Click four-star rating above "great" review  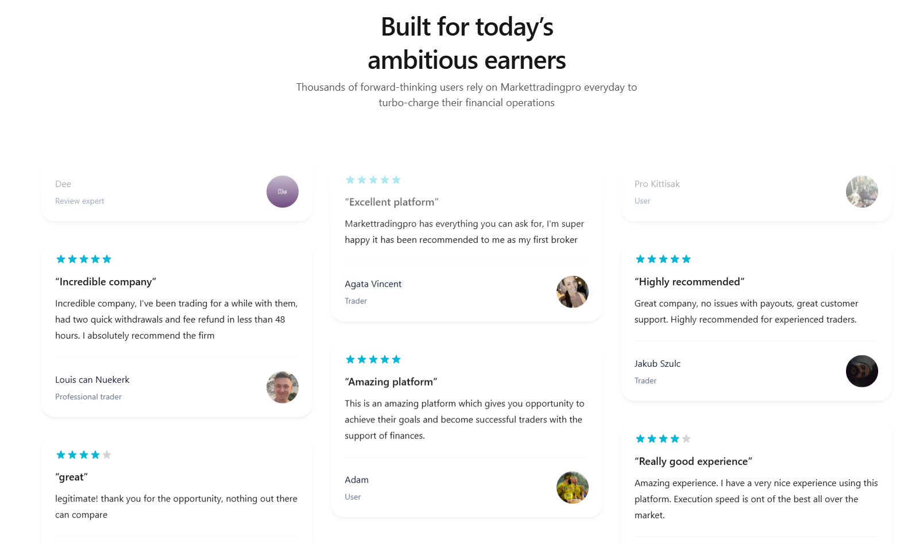pos(84,455)
